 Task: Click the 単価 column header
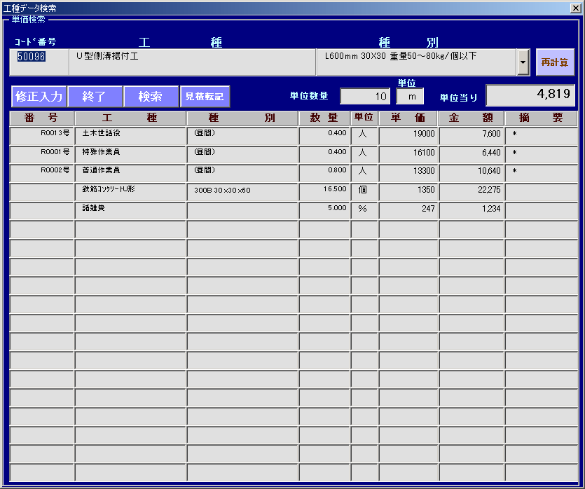point(408,118)
